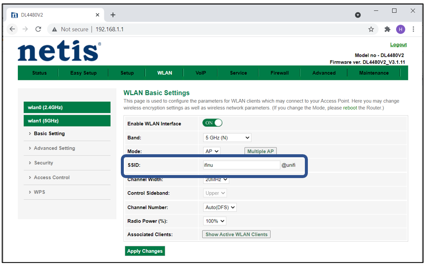Click the Multiple AP button
427x266 pixels.
pyautogui.click(x=260, y=151)
